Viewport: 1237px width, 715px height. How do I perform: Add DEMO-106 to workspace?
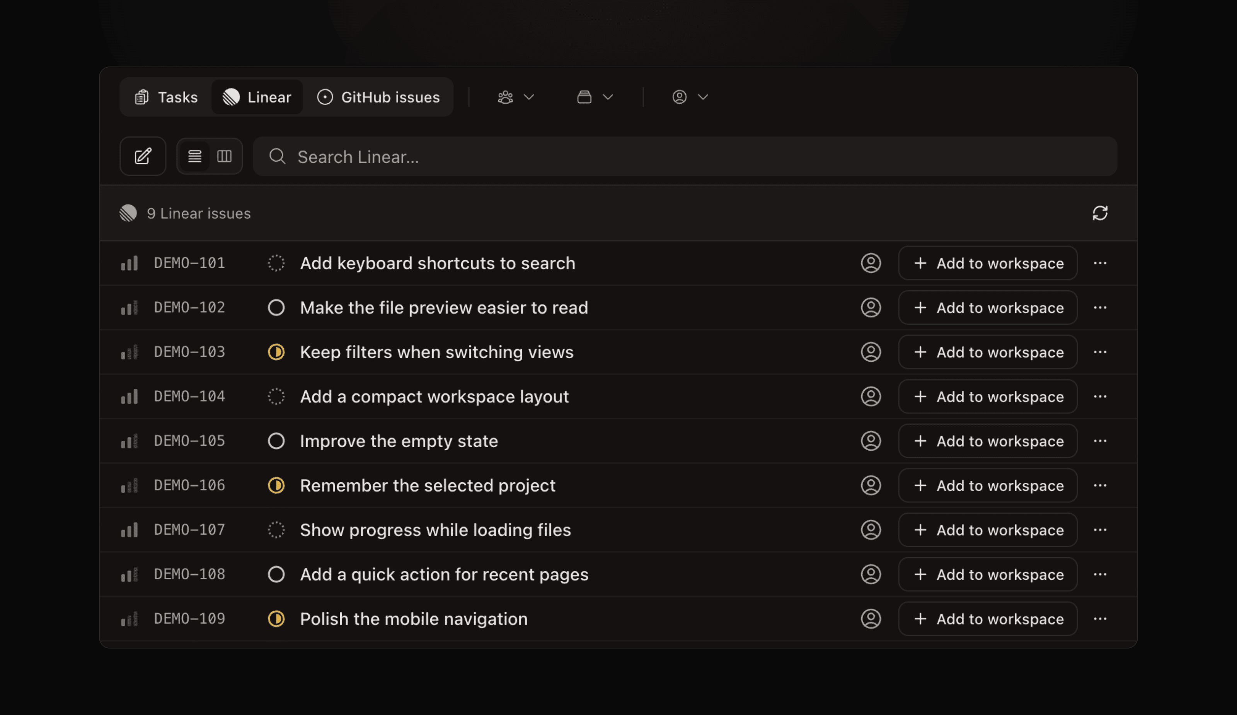[x=988, y=485]
